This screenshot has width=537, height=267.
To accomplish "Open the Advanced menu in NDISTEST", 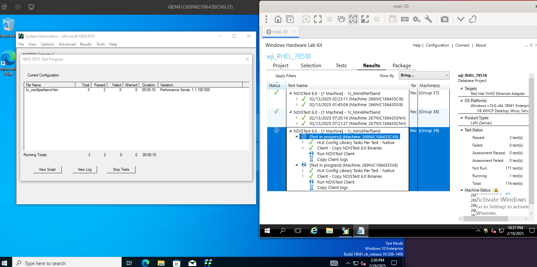I will click(67, 44).
